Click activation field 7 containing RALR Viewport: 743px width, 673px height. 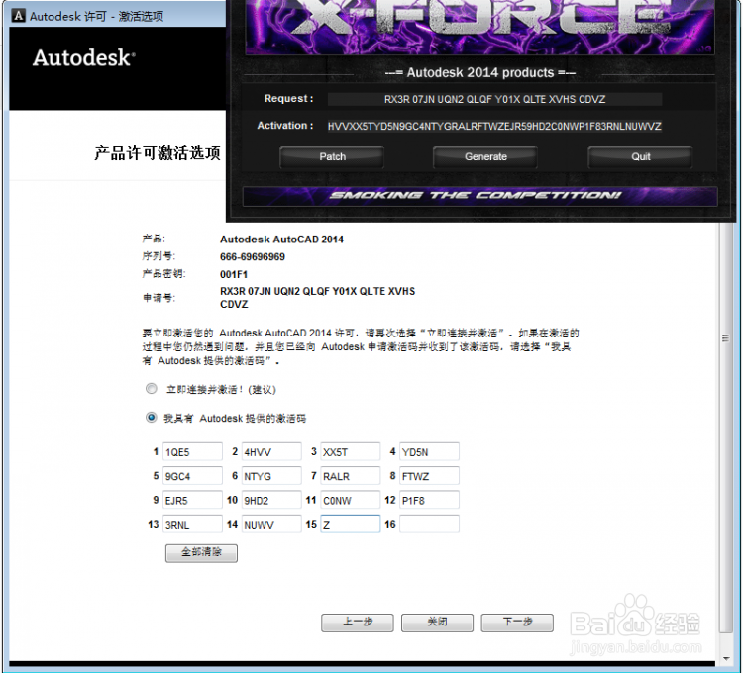[350, 476]
